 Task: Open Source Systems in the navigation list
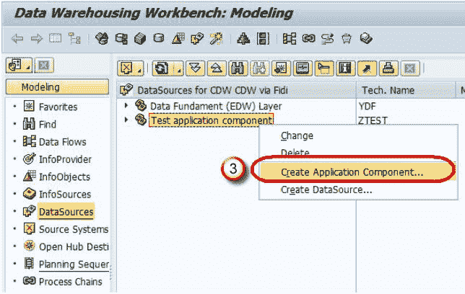coord(74,229)
